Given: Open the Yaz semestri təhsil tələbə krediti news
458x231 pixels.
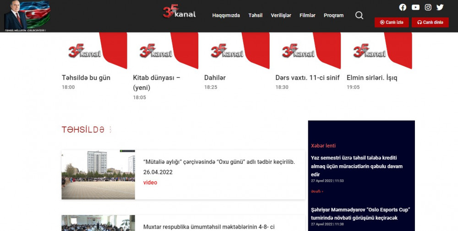Looking at the screenshot, I should [357, 166].
